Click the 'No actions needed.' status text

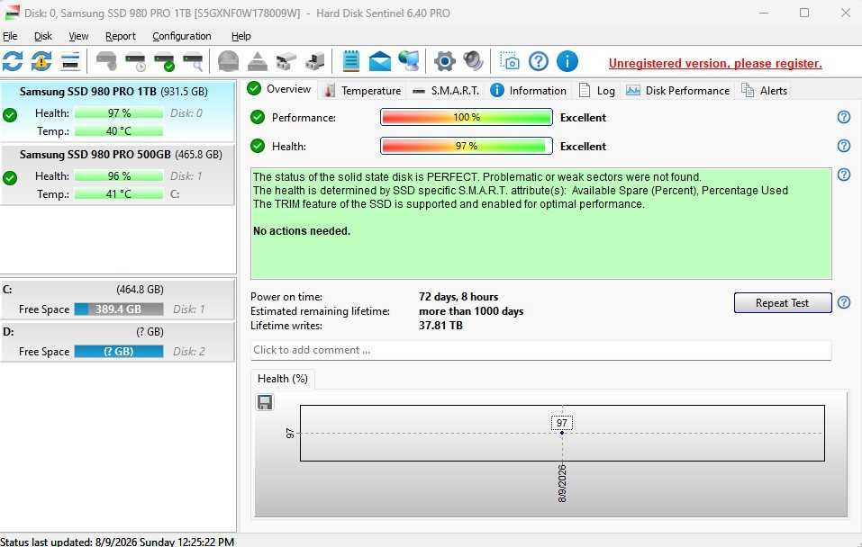click(x=301, y=231)
